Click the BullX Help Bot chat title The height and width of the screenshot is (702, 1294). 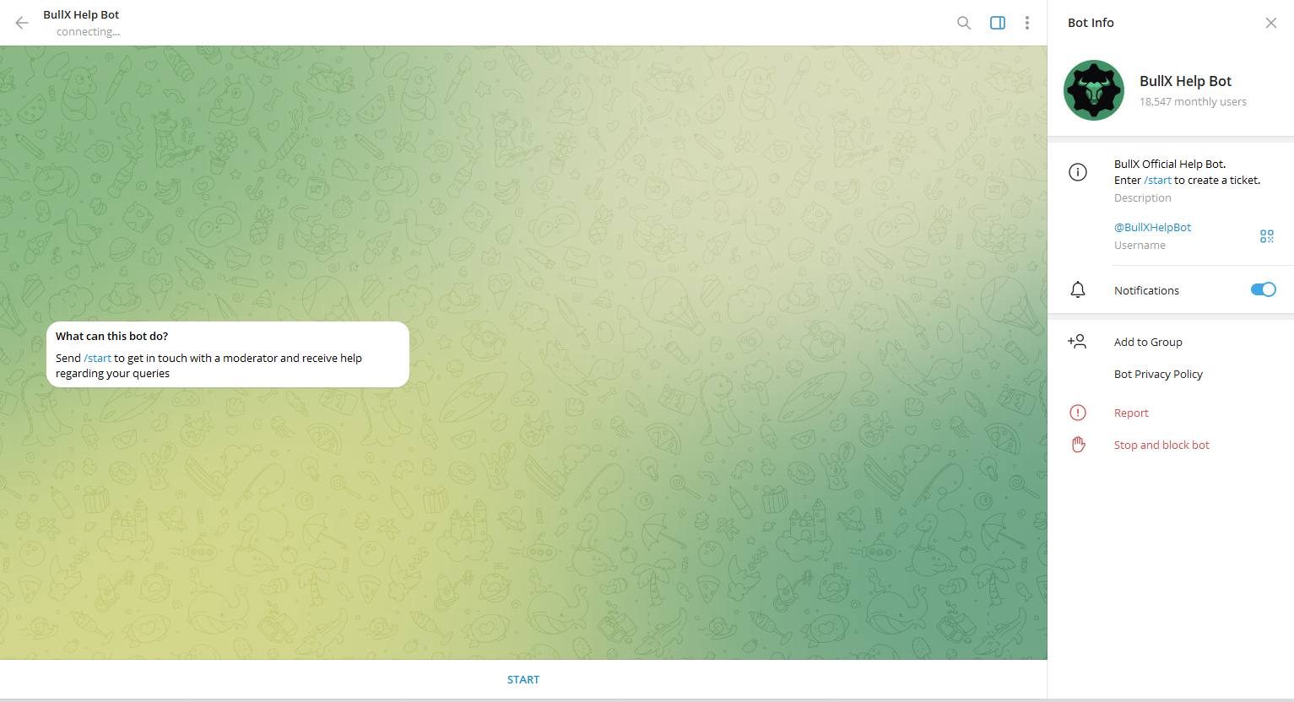81,14
